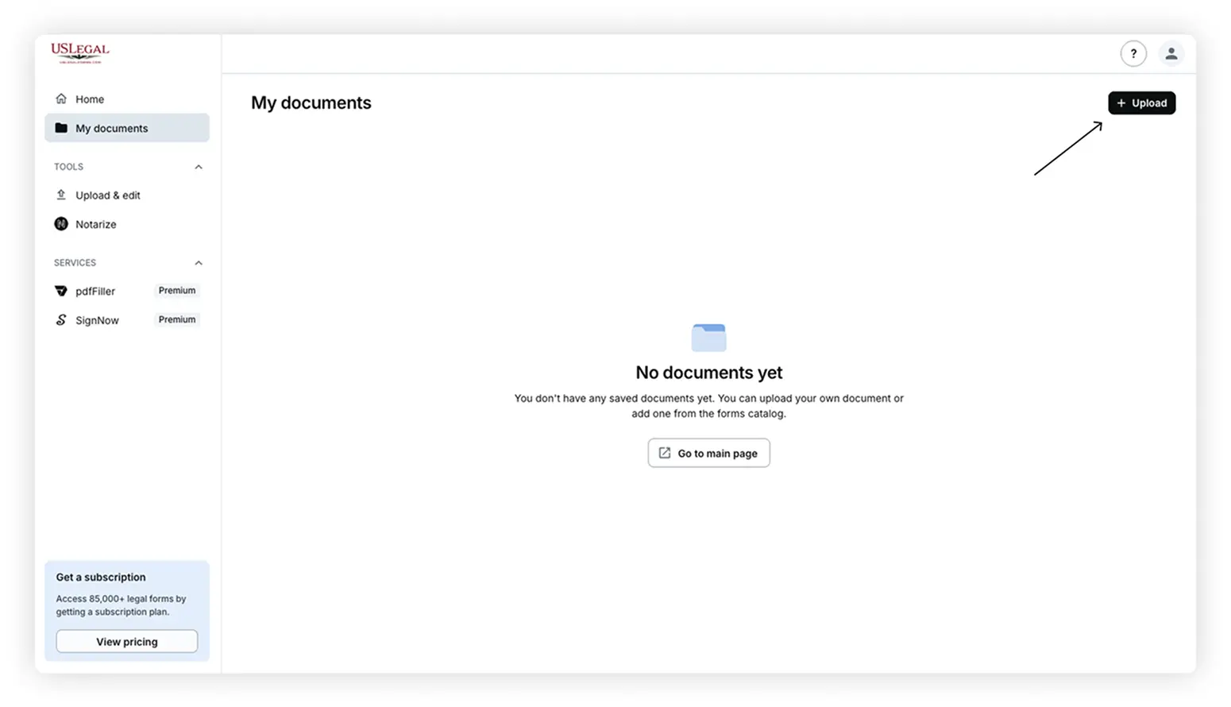Click Go to main page

click(708, 453)
